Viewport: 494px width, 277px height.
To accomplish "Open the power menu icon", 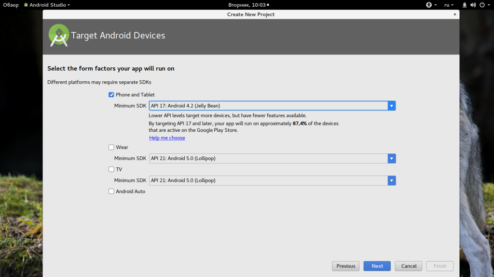I will [x=482, y=5].
